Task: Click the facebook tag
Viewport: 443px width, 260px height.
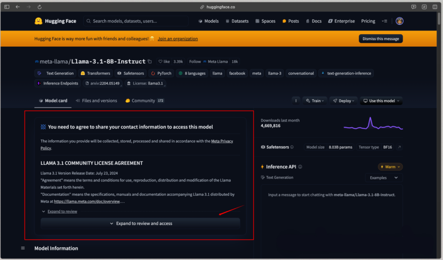Action: click(x=237, y=73)
